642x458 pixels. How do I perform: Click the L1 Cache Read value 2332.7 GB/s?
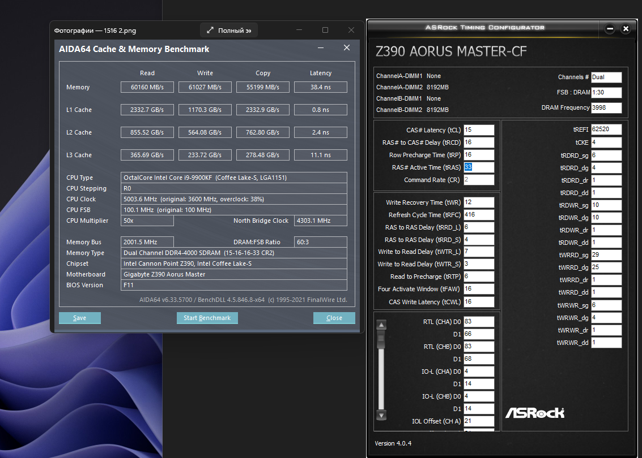point(147,110)
